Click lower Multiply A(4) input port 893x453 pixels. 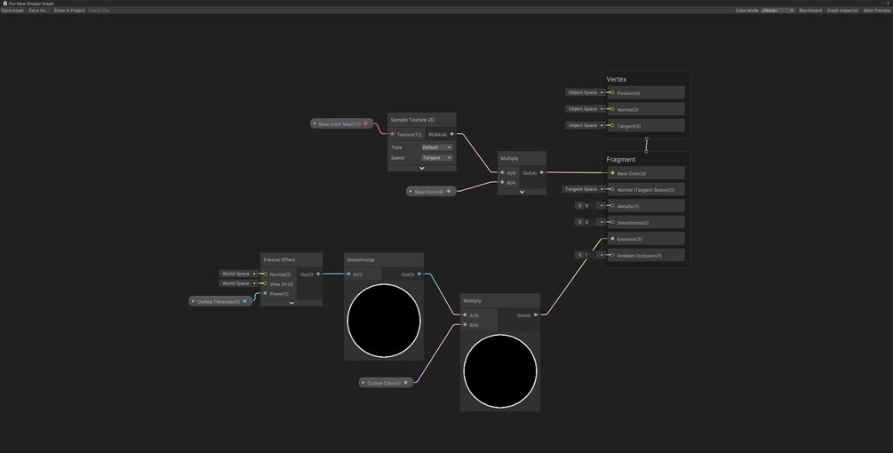tap(465, 314)
